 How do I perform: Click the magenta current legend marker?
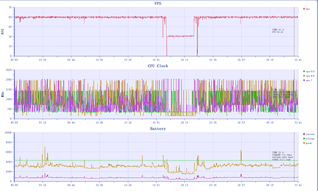click(304, 134)
